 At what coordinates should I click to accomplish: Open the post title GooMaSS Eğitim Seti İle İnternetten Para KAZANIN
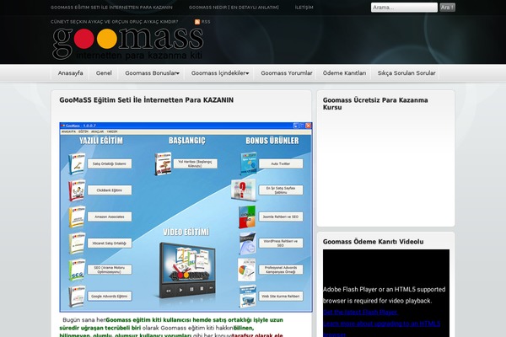tap(146, 100)
